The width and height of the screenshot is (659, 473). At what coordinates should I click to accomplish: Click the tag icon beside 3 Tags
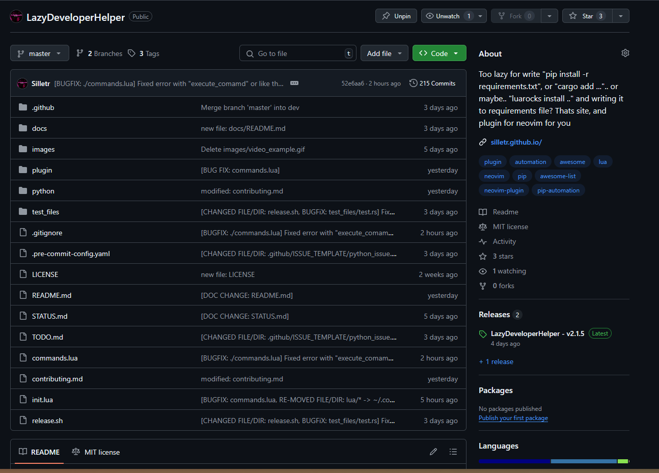[131, 53]
